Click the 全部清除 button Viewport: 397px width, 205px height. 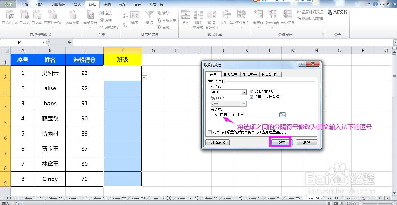[x=217, y=142]
